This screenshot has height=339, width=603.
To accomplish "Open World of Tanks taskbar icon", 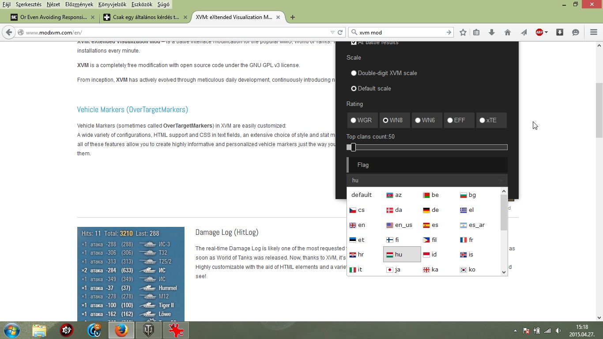I will 149,330.
